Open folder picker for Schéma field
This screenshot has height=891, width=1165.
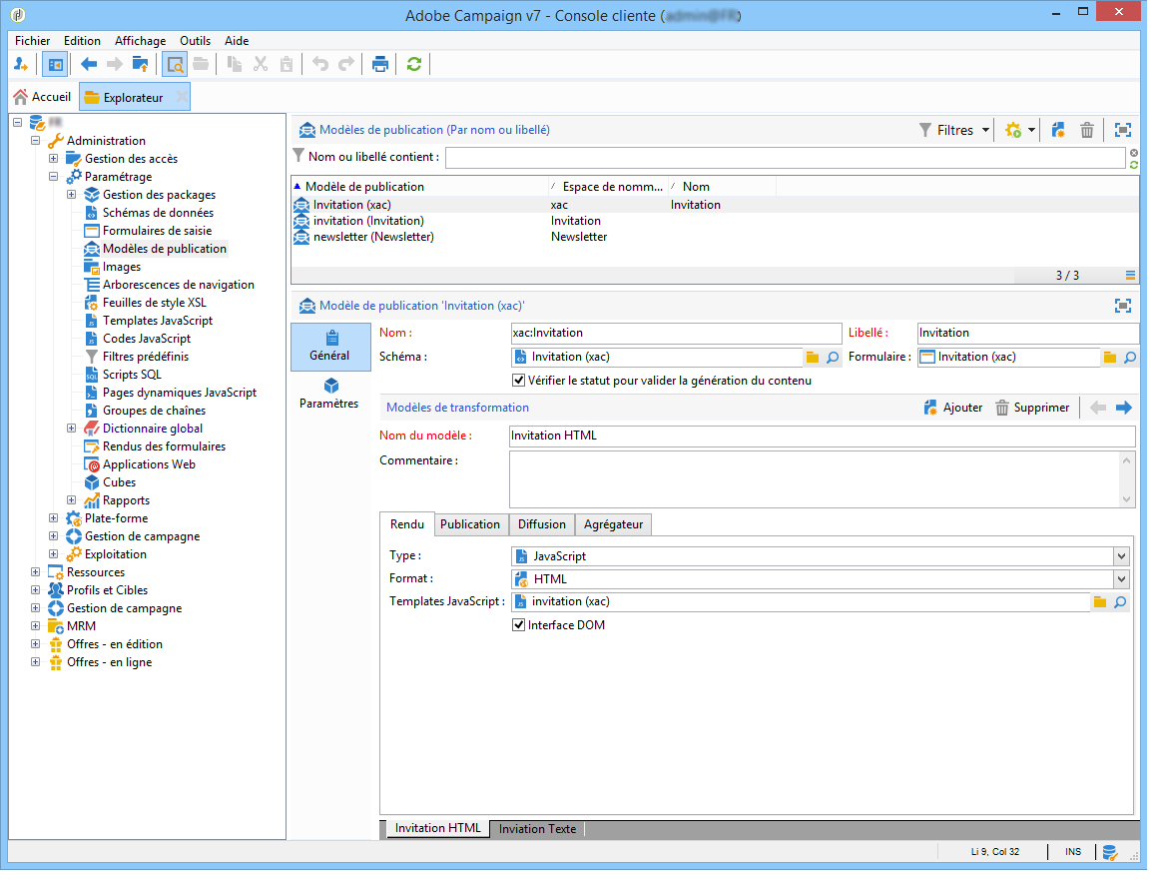[813, 359]
